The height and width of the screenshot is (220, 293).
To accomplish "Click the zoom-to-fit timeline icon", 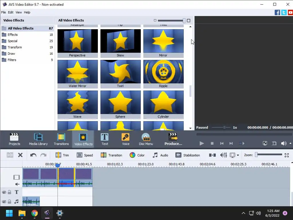I will point(287,155).
